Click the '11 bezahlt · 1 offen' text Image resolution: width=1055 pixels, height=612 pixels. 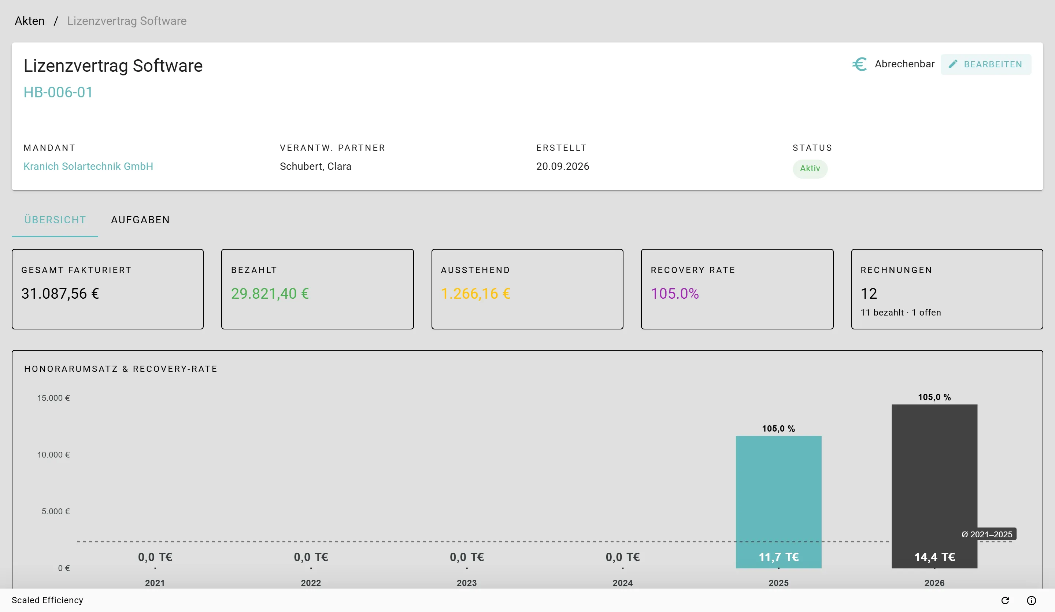[x=900, y=313]
